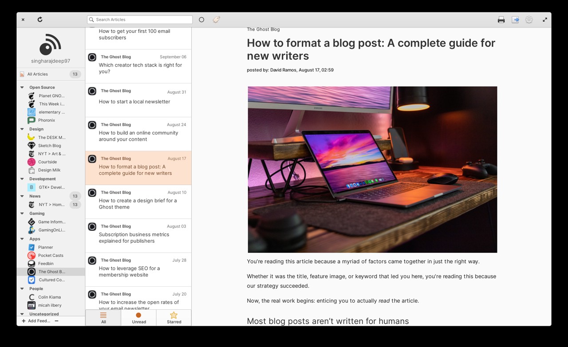Click the tag article icon

[x=216, y=20]
